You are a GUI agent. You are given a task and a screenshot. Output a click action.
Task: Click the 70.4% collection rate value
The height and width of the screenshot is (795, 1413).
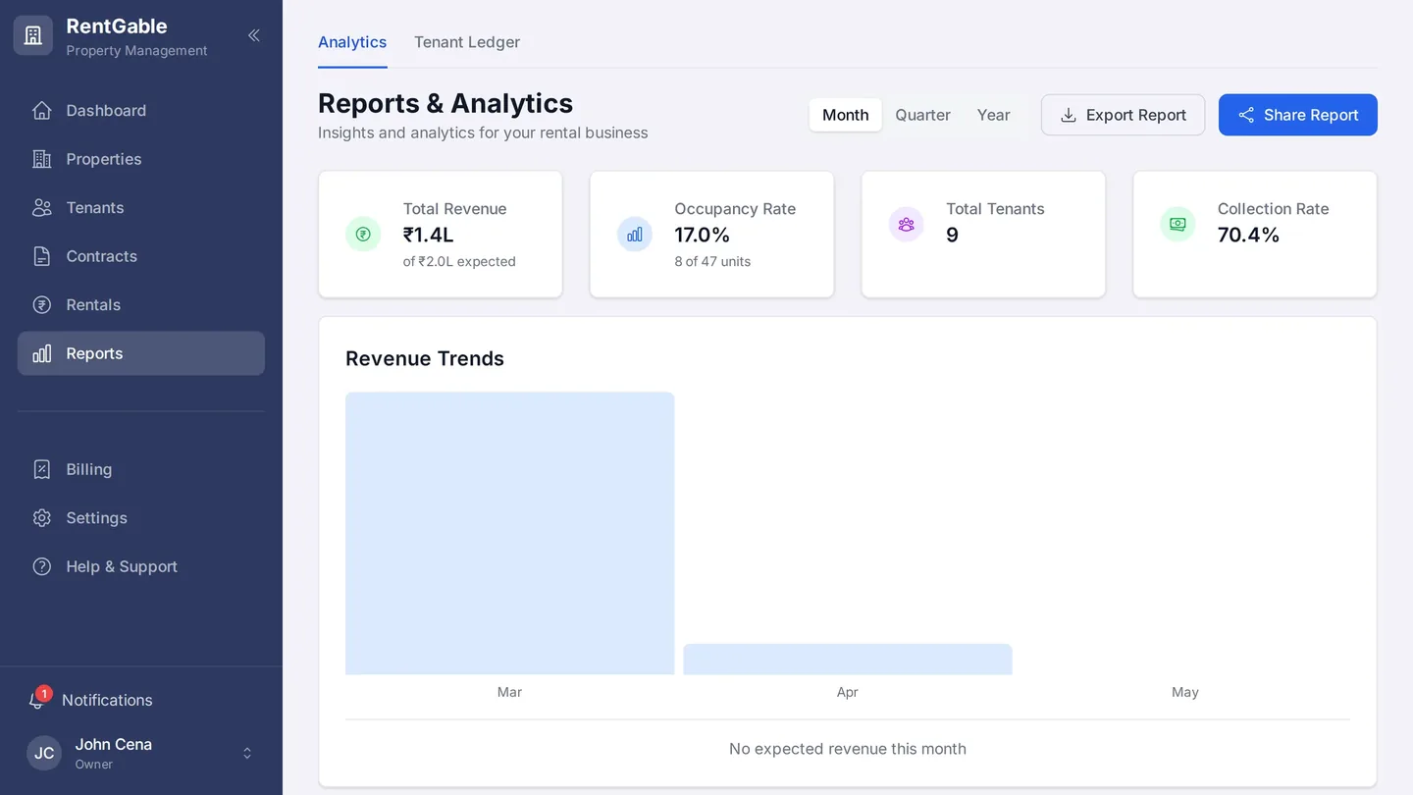coord(1249,235)
